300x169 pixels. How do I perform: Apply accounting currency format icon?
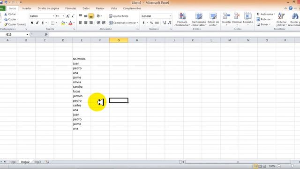coord(143,23)
